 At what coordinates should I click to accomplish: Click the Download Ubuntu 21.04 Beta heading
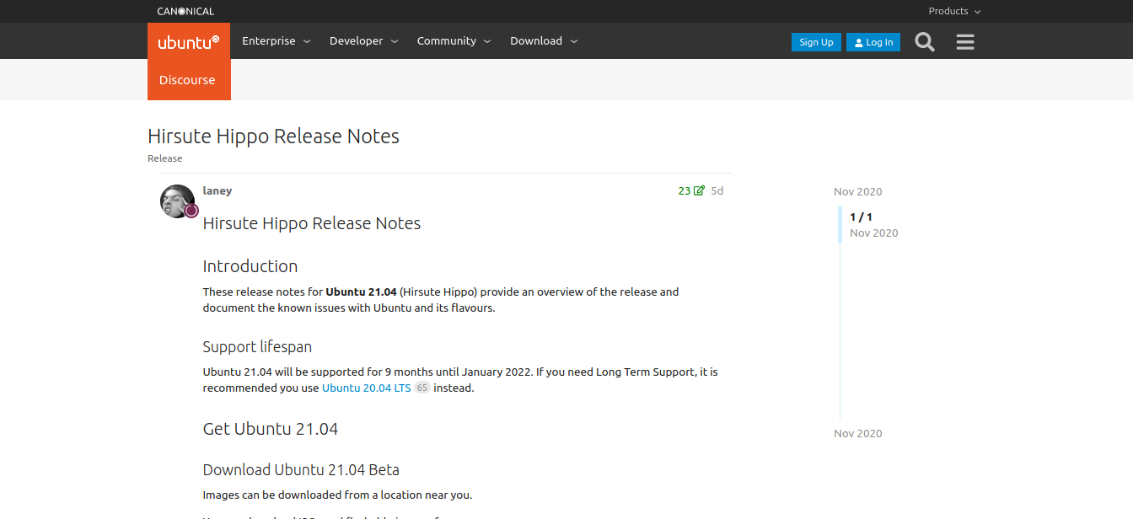[301, 470]
